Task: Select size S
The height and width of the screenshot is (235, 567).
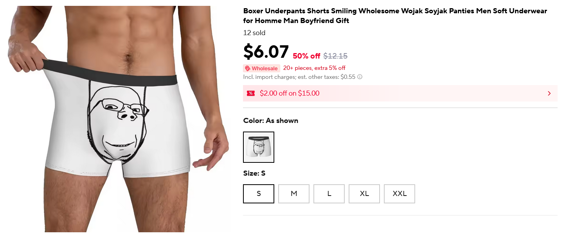Action: [x=259, y=194]
